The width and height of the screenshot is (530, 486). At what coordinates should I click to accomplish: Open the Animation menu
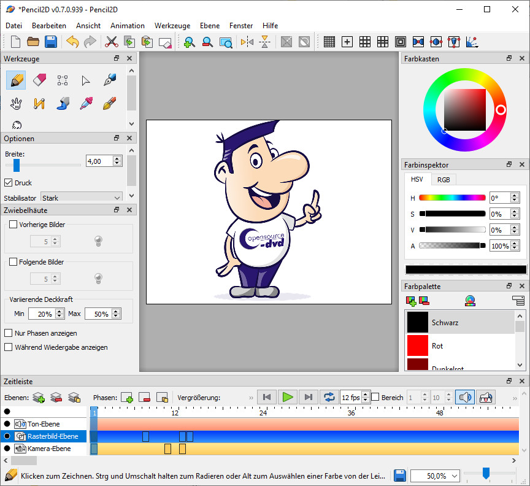click(128, 26)
